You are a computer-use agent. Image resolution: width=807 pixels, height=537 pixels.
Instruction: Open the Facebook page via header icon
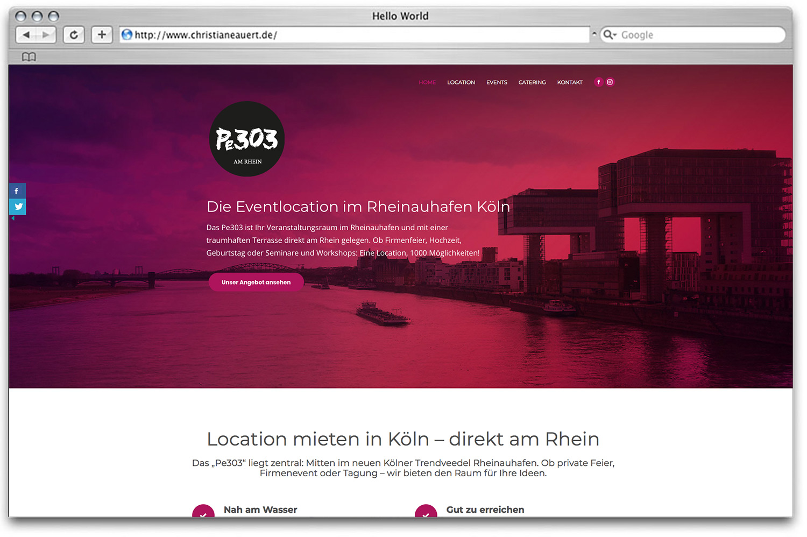(598, 82)
